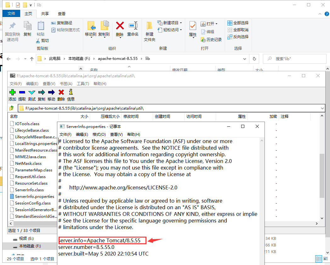The image size is (330, 265).
Task: Select RequestUtil.class in 7-Zip list
Action: tap(28, 176)
